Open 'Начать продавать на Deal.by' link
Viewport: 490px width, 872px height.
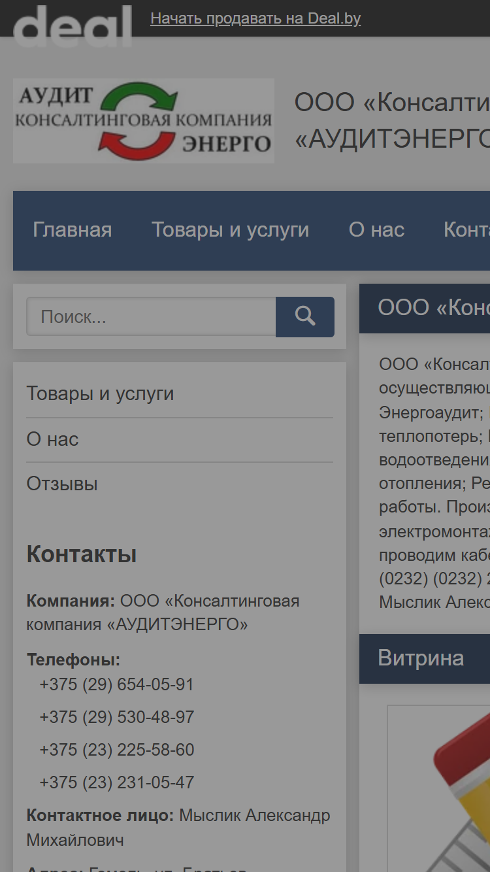(255, 18)
